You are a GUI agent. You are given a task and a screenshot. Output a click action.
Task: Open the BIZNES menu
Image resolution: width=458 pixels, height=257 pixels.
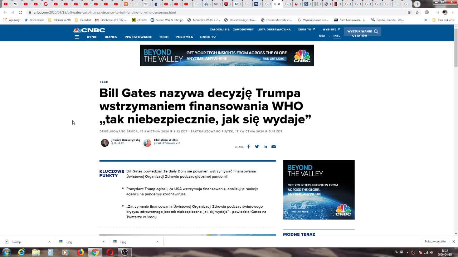tap(111, 37)
